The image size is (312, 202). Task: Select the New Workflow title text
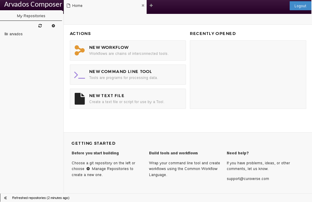(109, 48)
